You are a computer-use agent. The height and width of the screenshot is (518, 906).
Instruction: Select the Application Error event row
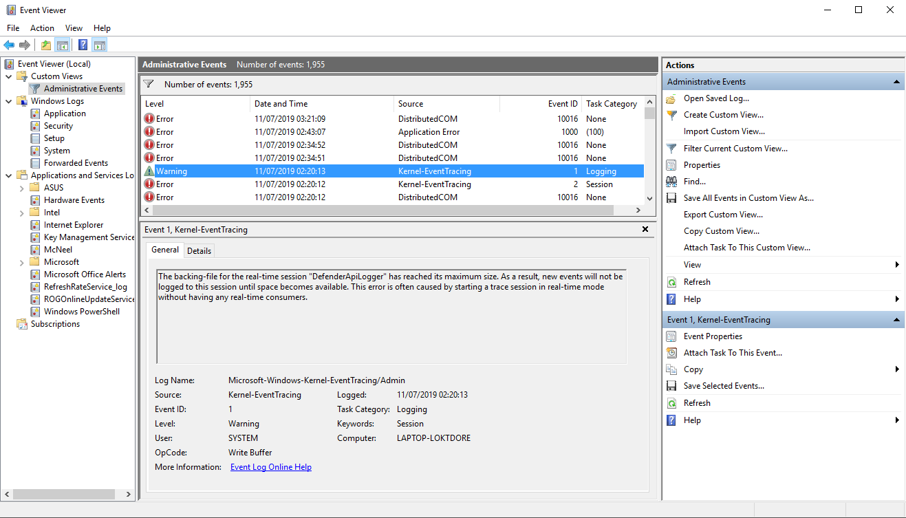point(392,132)
